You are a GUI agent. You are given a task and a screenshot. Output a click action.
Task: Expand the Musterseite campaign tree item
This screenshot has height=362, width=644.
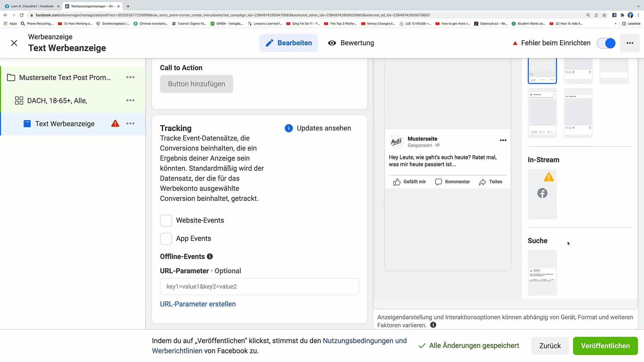click(x=11, y=77)
